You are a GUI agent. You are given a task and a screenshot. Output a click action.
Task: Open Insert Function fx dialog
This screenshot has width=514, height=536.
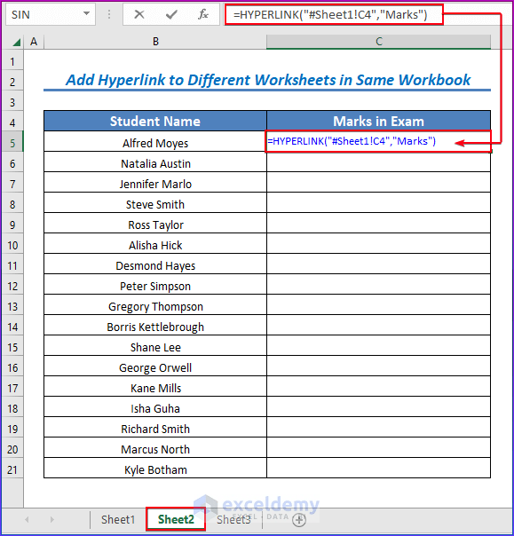[203, 14]
